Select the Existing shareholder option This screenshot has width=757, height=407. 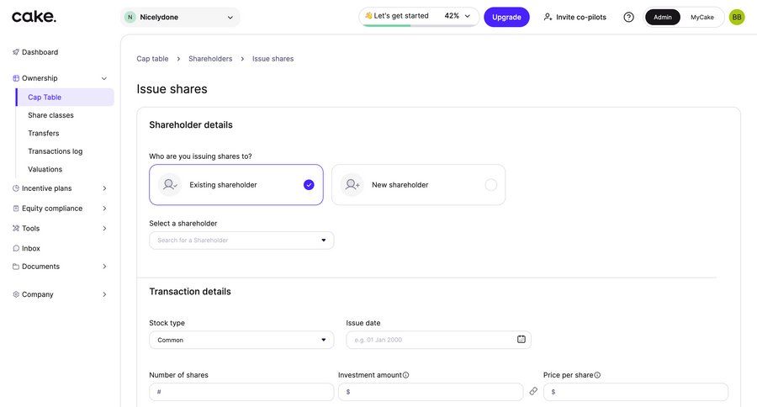[236, 185]
